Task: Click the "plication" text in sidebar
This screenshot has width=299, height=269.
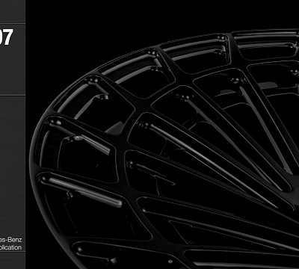Action: coord(10,247)
